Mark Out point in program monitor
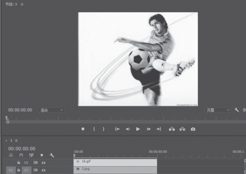Viewport: 246px width, 174px height. coord(104,129)
